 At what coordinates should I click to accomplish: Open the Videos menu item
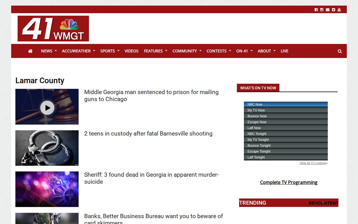pos(131,51)
